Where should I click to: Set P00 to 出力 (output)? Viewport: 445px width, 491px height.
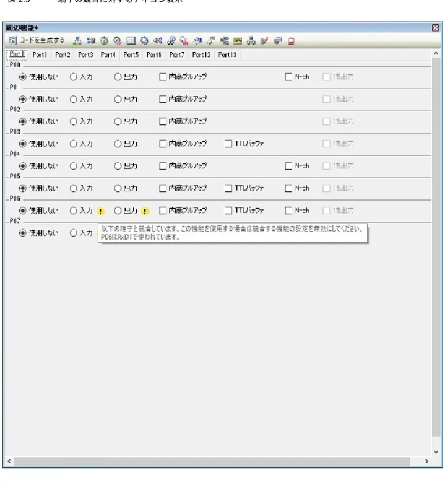(126, 77)
